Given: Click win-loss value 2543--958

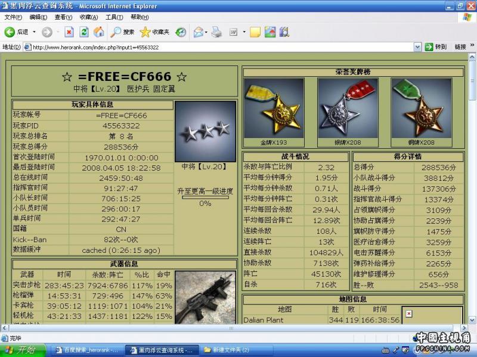Looking at the screenshot, I should click(439, 285).
